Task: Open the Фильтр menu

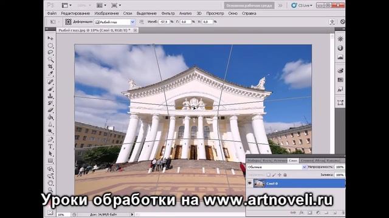Action: (168, 13)
